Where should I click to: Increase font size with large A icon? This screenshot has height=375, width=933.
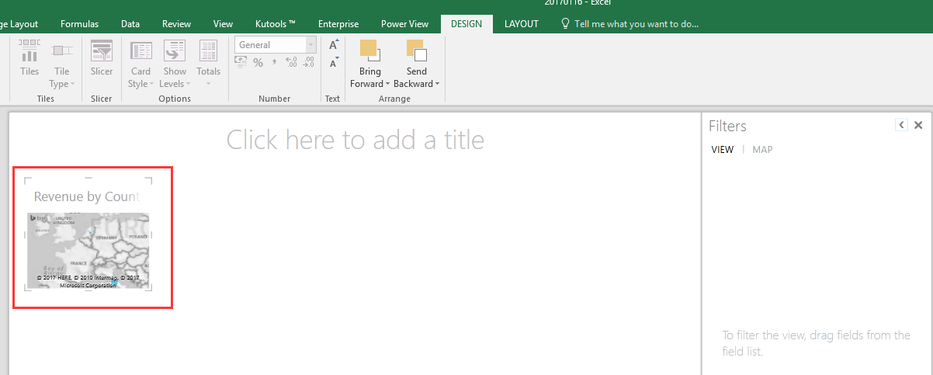click(333, 45)
